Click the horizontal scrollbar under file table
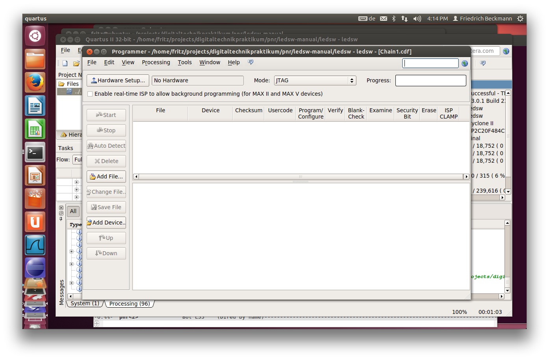This screenshot has height=360, width=549. 301,176
